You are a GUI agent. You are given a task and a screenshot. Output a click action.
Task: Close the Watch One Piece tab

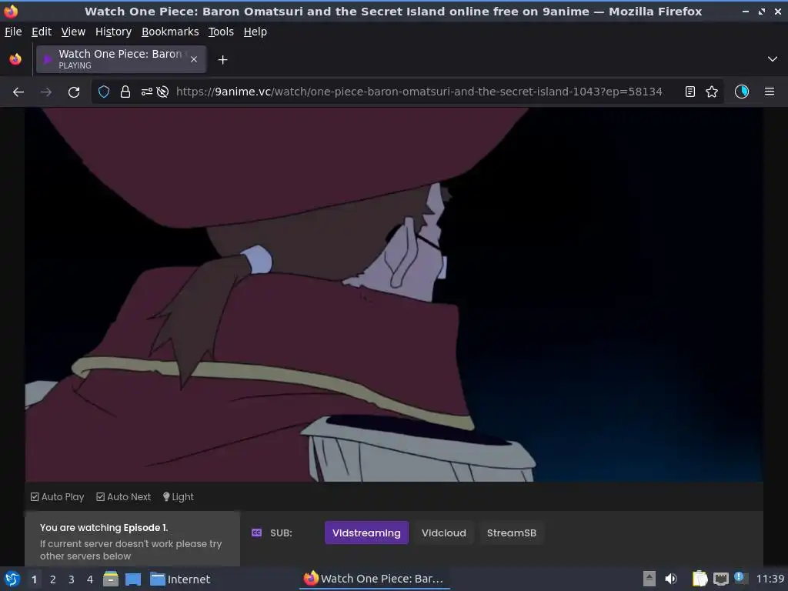pos(194,59)
